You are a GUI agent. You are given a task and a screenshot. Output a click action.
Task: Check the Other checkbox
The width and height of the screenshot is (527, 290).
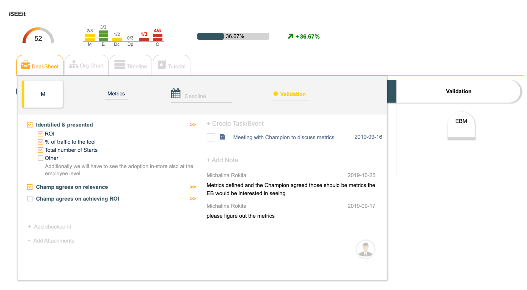pos(40,158)
